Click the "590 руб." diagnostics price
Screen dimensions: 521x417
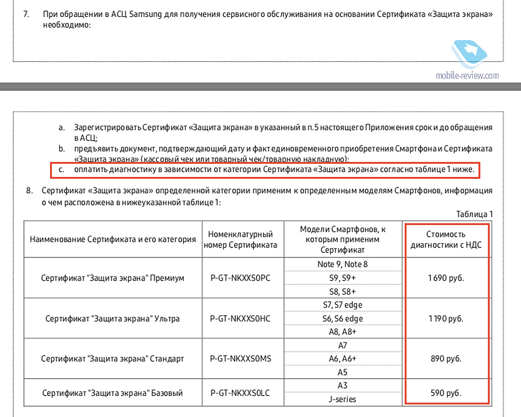(x=446, y=393)
